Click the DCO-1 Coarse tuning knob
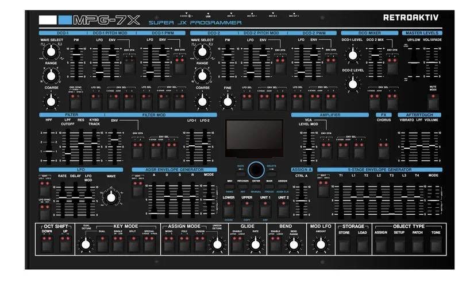The width and height of the screenshot is (474, 287). [51, 101]
